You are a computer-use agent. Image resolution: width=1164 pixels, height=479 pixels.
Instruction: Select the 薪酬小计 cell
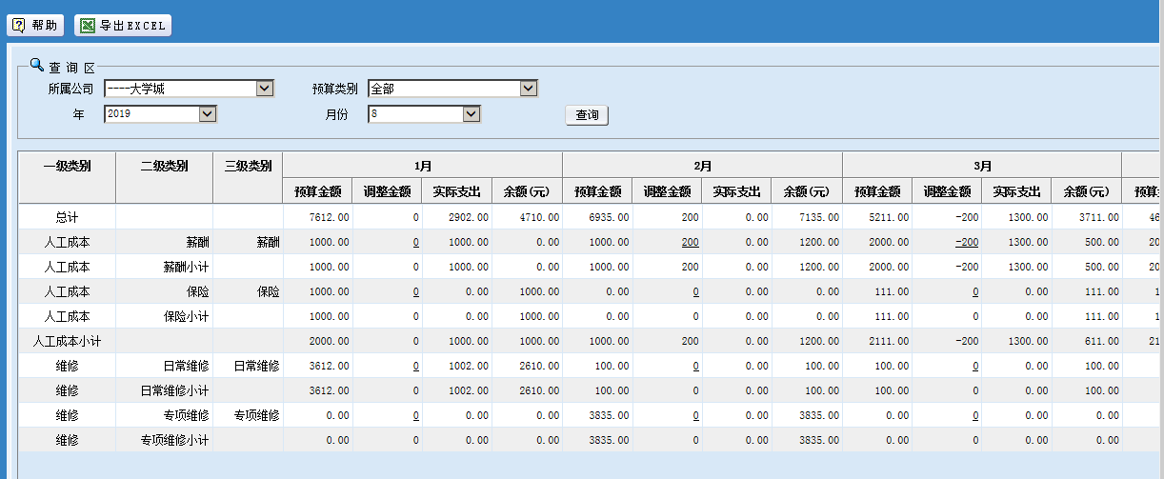(x=164, y=267)
